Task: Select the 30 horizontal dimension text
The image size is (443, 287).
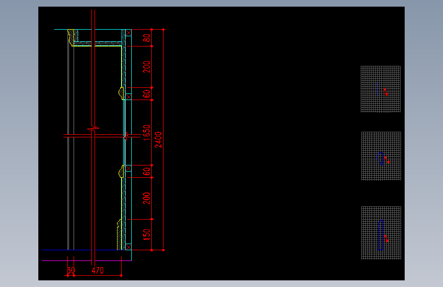Action: click(71, 271)
